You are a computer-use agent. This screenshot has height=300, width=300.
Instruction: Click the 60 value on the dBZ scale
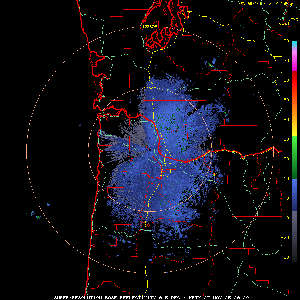286,80
